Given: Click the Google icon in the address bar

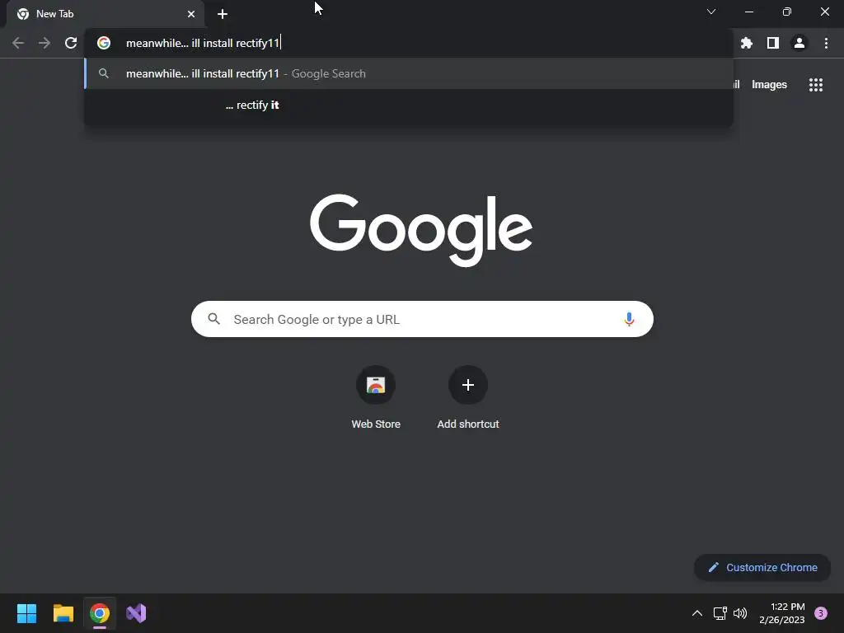Looking at the screenshot, I should click(x=104, y=43).
